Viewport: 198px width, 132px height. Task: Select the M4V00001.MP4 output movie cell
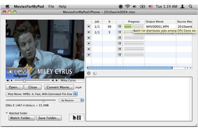pyautogui.click(x=160, y=26)
